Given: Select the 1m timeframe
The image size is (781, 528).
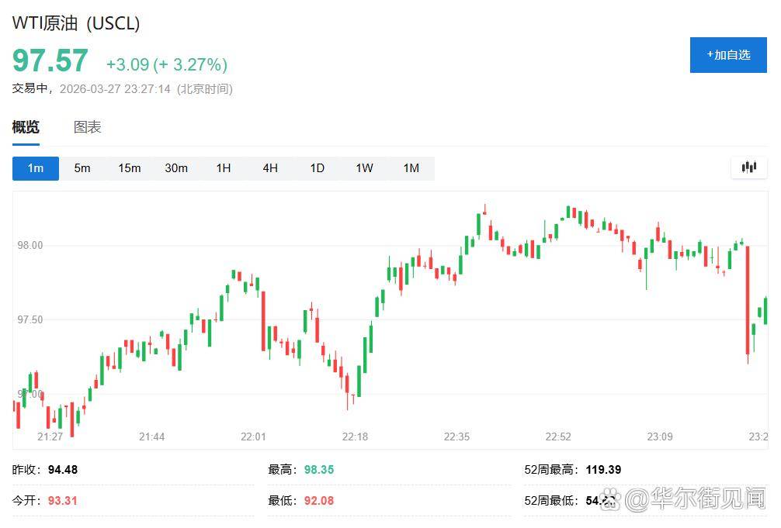Looking at the screenshot, I should (x=36, y=168).
